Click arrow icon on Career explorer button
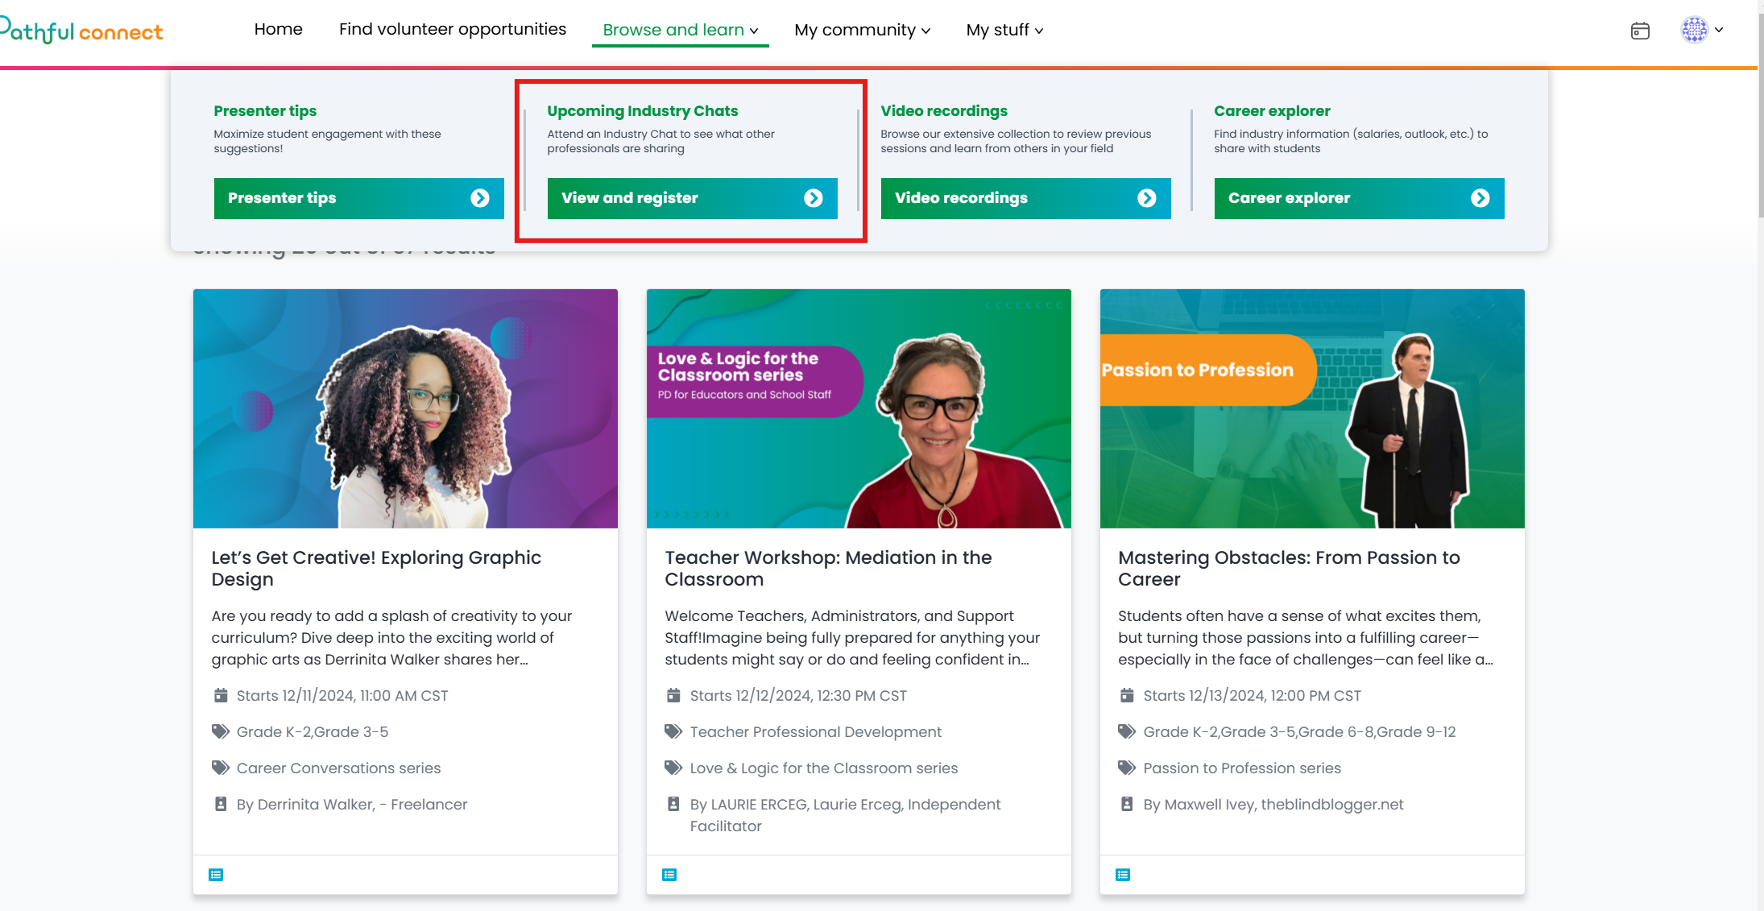 click(x=1480, y=198)
